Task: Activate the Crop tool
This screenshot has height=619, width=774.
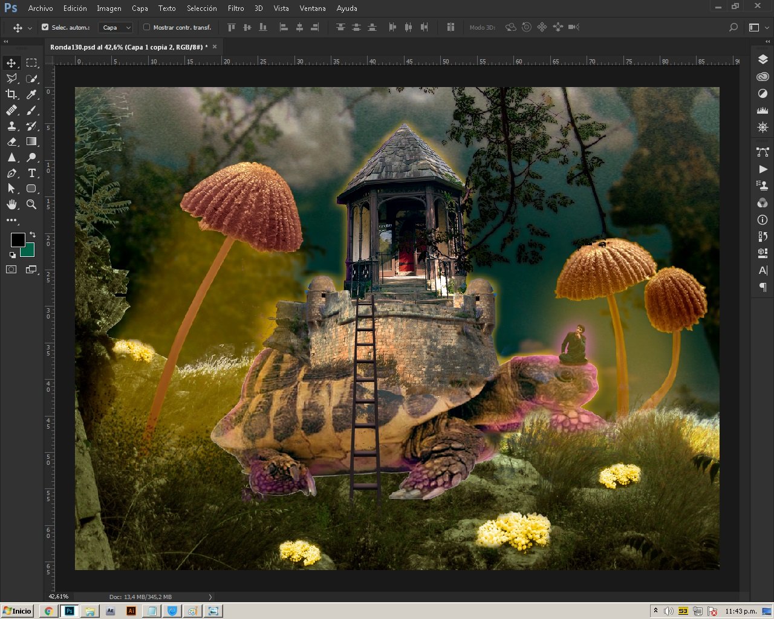Action: (11, 94)
